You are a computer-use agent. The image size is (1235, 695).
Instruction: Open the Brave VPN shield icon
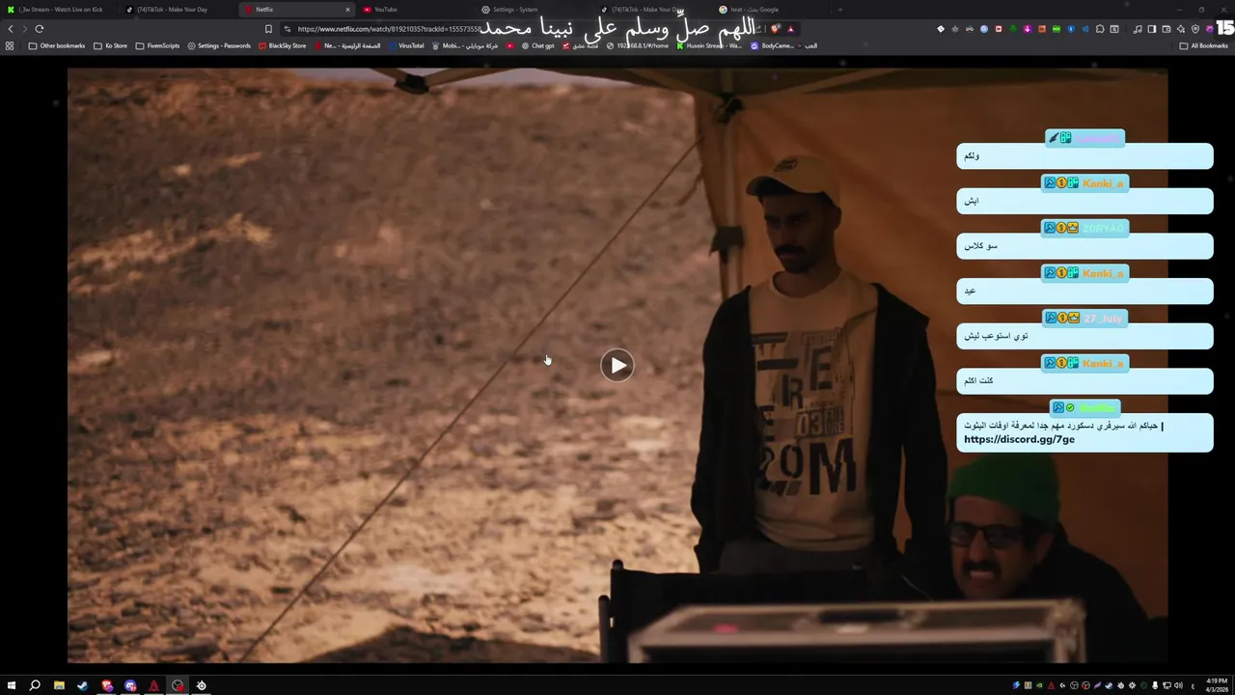coord(1195,29)
